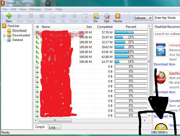The width and height of the screenshot is (180, 136).
Task: Open Prop. properties toolbar button
Action: [x=53, y=18]
